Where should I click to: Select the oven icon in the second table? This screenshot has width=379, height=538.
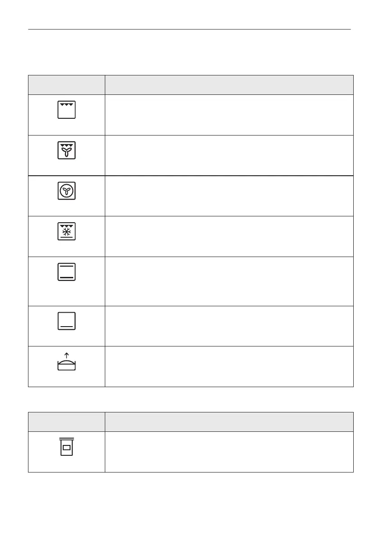point(67,447)
